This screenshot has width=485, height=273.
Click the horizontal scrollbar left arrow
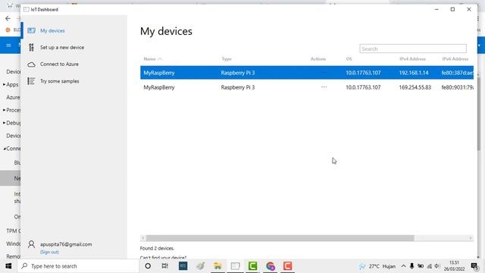pyautogui.click(x=143, y=238)
